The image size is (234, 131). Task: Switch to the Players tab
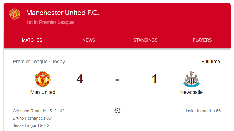pyautogui.click(x=202, y=40)
